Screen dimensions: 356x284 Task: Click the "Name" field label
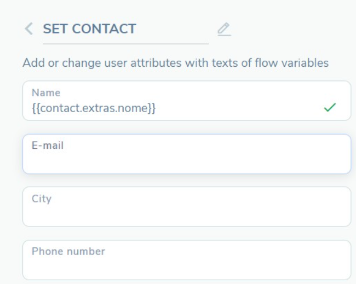(46, 92)
